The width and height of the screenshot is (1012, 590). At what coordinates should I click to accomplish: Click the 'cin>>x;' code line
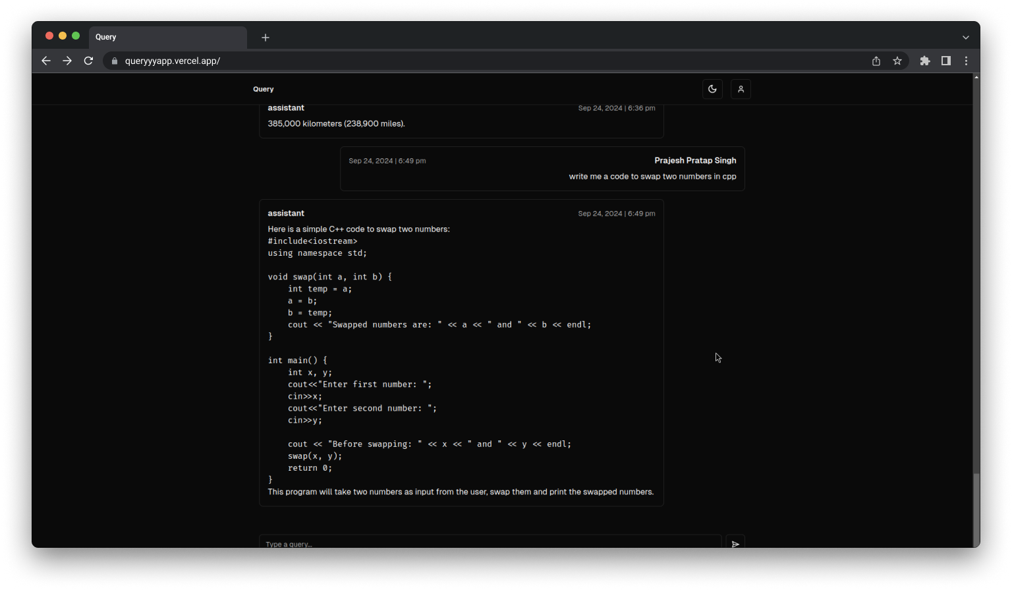point(305,396)
